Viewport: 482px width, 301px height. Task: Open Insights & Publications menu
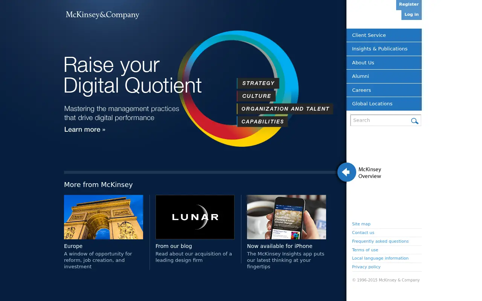384,49
